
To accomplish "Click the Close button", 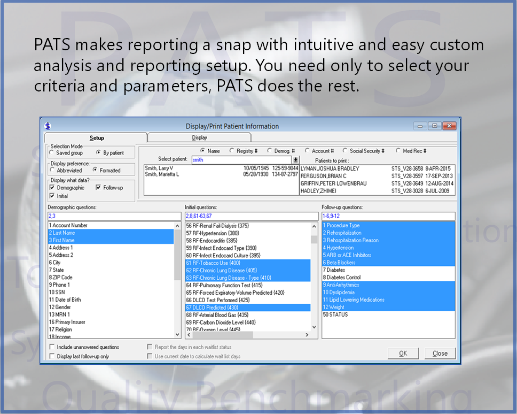I will [440, 353].
